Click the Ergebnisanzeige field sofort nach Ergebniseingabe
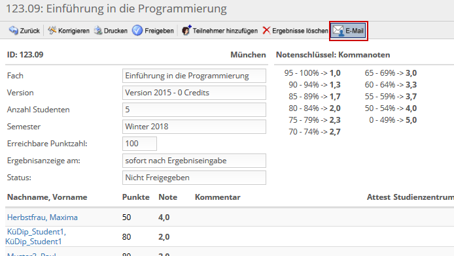The height and width of the screenshot is (256, 454). (194, 161)
